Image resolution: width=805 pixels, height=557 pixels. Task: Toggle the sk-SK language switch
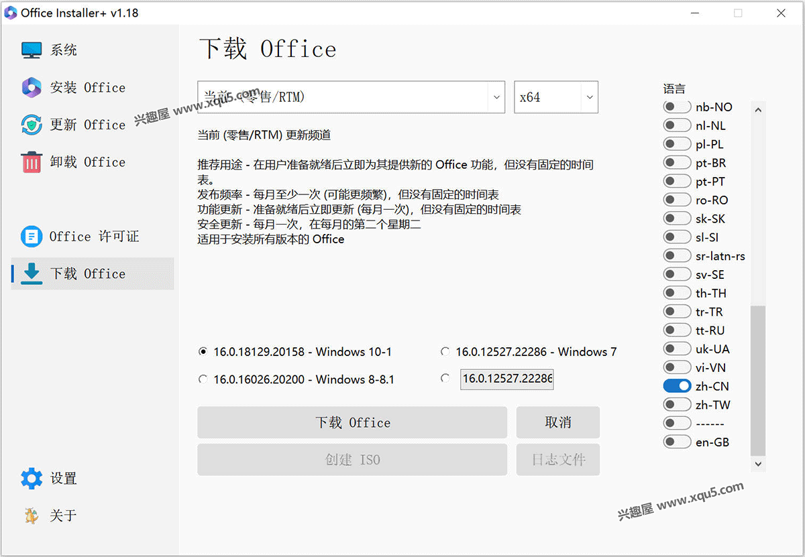click(677, 219)
